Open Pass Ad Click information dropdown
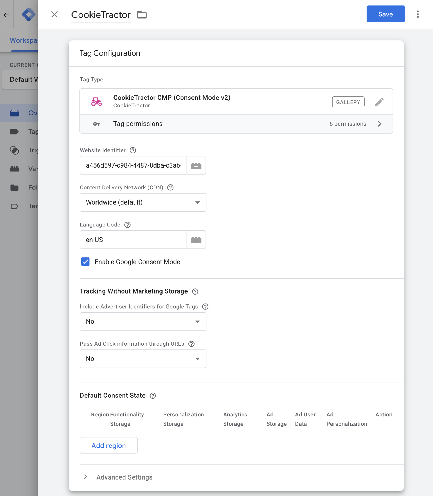 tap(143, 359)
